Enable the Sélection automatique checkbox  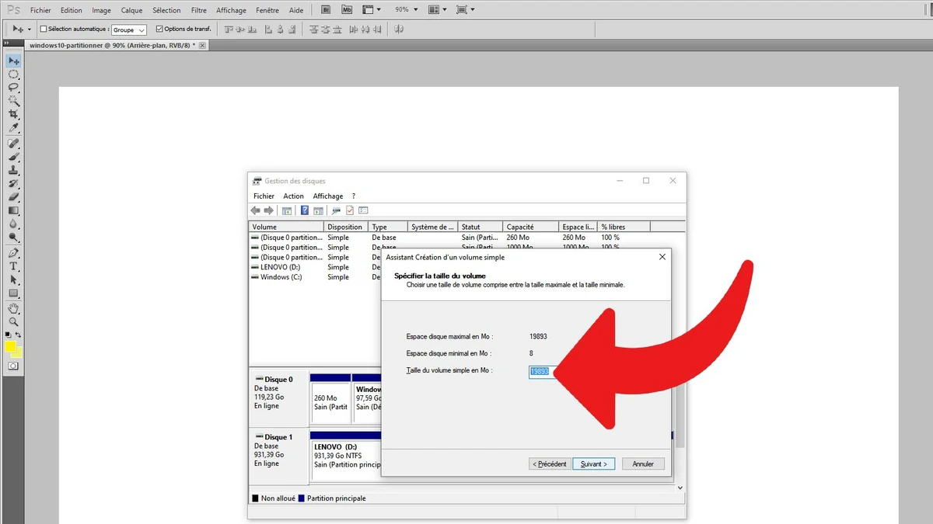pyautogui.click(x=44, y=29)
